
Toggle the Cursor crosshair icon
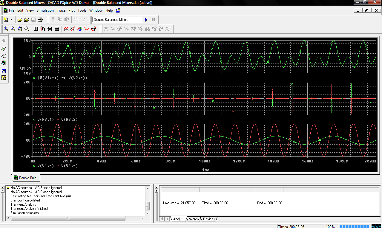pyautogui.click(x=93, y=29)
